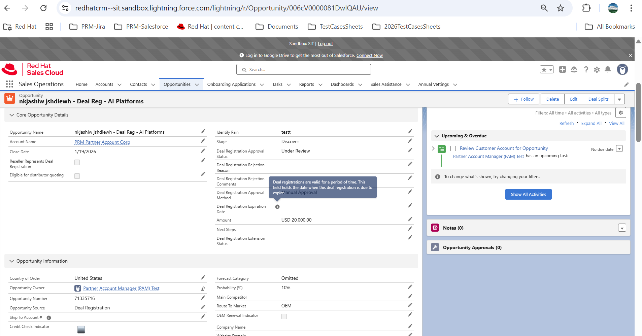Open the Opportunities navigation tab
The height and width of the screenshot is (336, 642).
coord(177,85)
